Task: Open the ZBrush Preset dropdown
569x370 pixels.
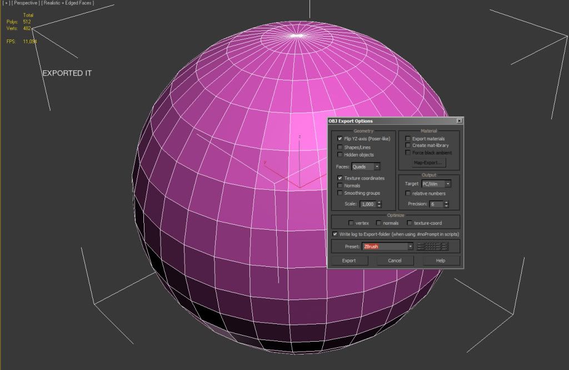Action: [411, 246]
